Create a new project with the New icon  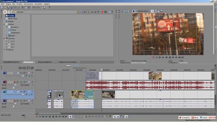coord(2,7)
